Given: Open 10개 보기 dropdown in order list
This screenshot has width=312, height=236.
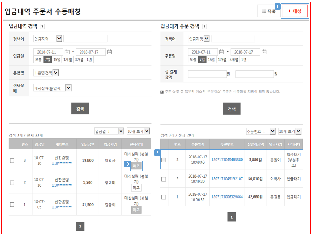Looking at the screenshot, I should 290,131.
